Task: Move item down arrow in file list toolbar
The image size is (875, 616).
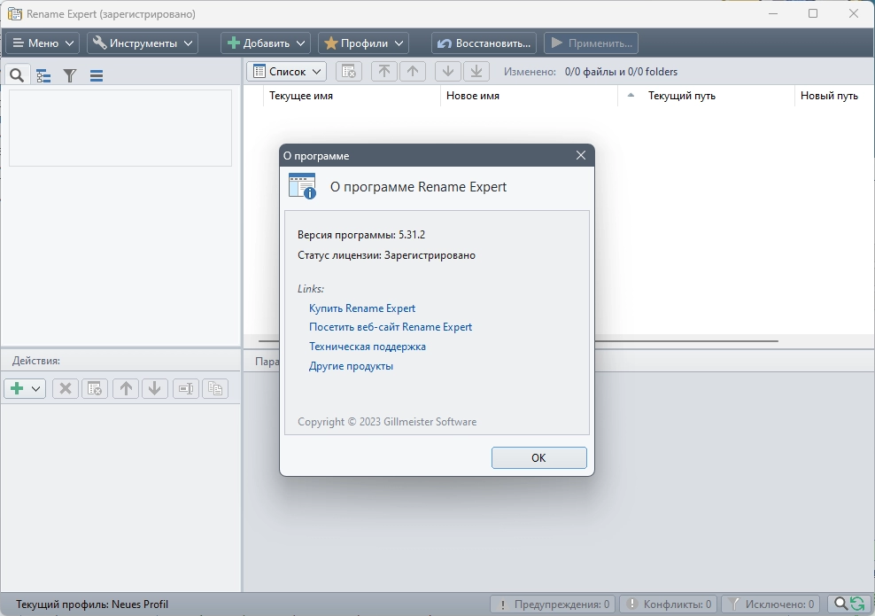Action: [447, 72]
